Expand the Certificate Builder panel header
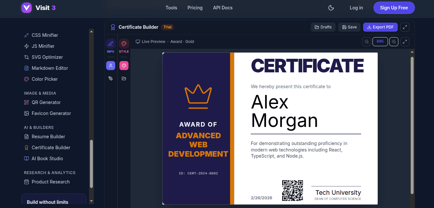This screenshot has height=208, width=434. [405, 27]
